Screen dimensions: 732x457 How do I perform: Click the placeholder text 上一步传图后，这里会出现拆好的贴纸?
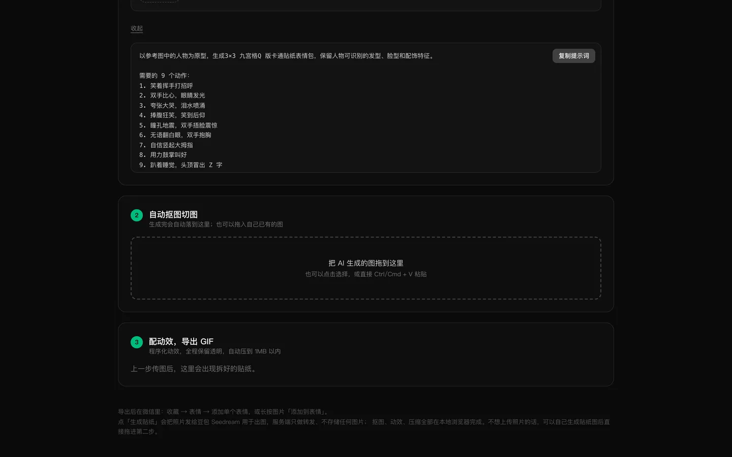[195, 369]
